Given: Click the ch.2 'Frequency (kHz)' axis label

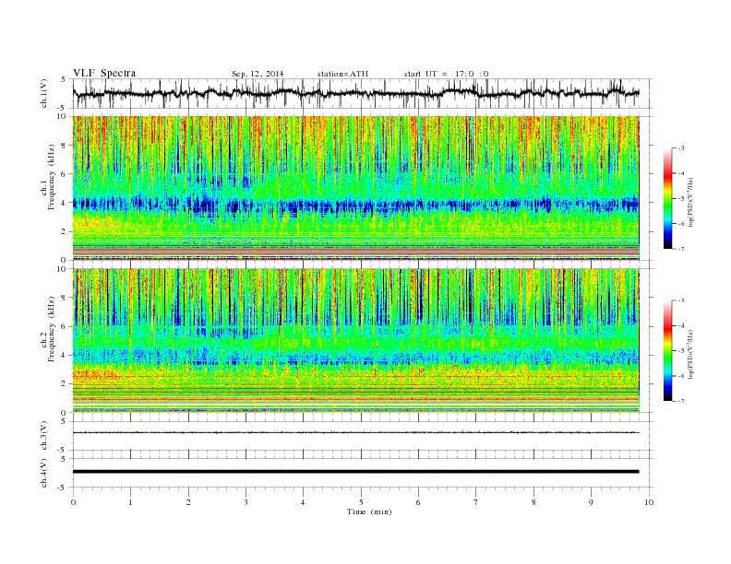Looking at the screenshot, I should (x=52, y=328).
